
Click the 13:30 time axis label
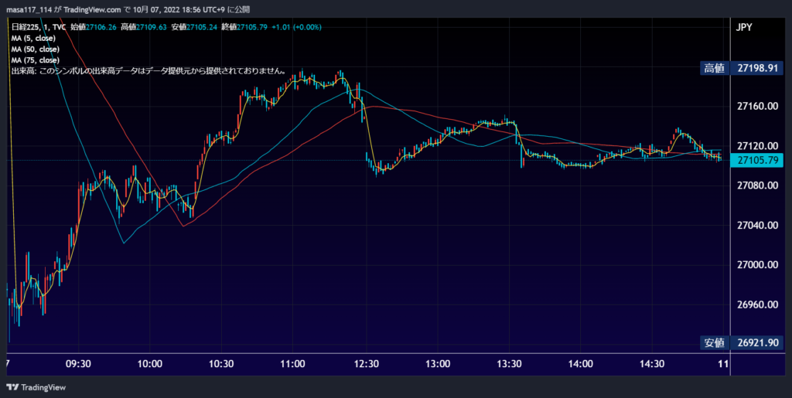(x=509, y=364)
